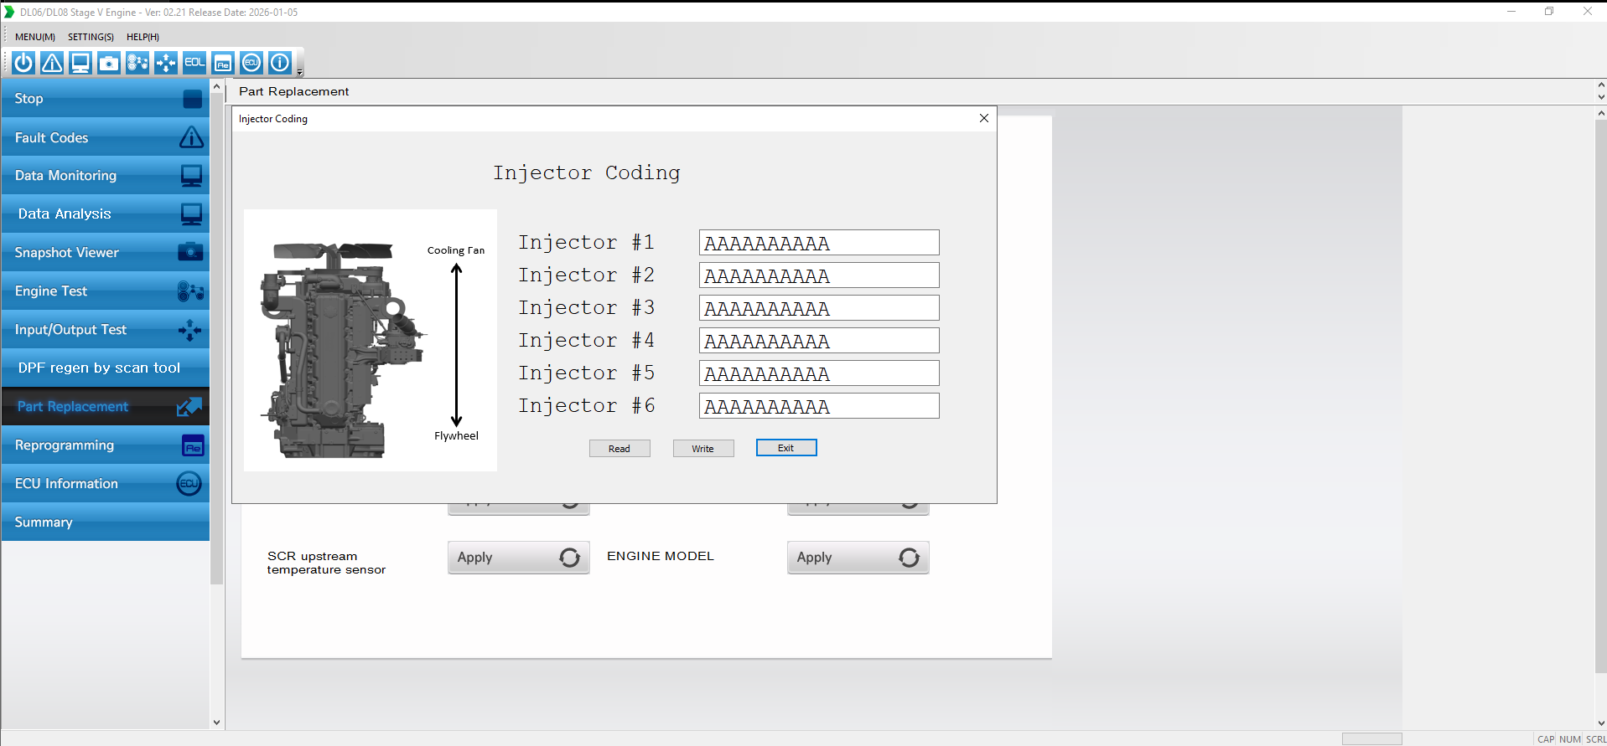Open the info toolbar icon
This screenshot has height=746, width=1607.
click(x=280, y=63)
